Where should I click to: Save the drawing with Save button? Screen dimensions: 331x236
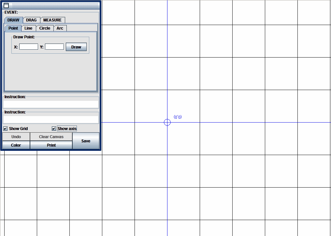(86, 141)
